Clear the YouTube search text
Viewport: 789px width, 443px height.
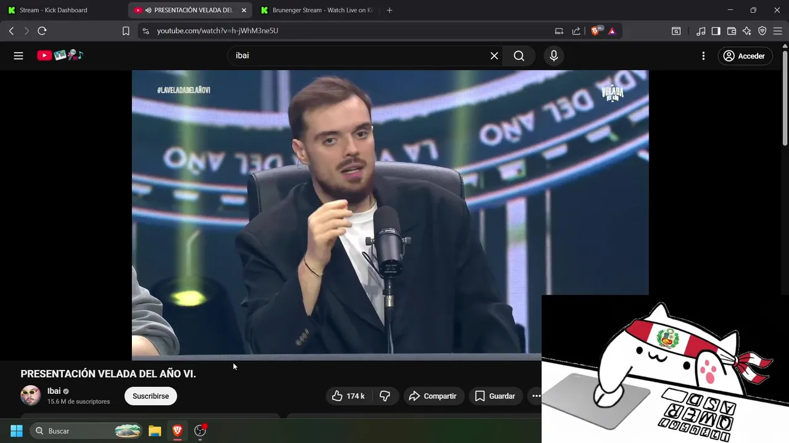(494, 55)
